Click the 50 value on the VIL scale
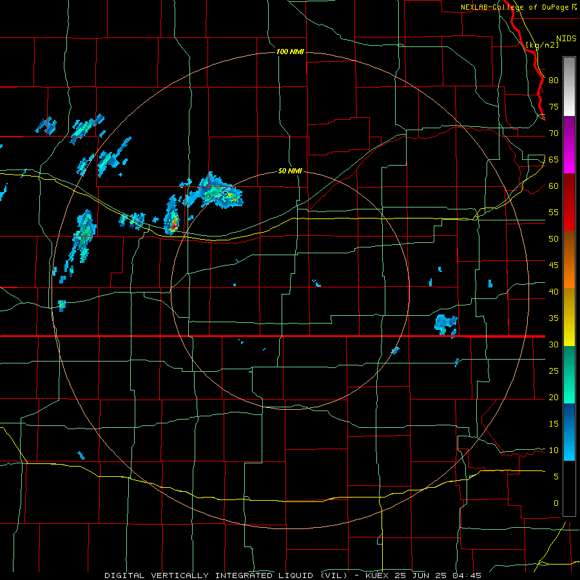 click(x=554, y=239)
